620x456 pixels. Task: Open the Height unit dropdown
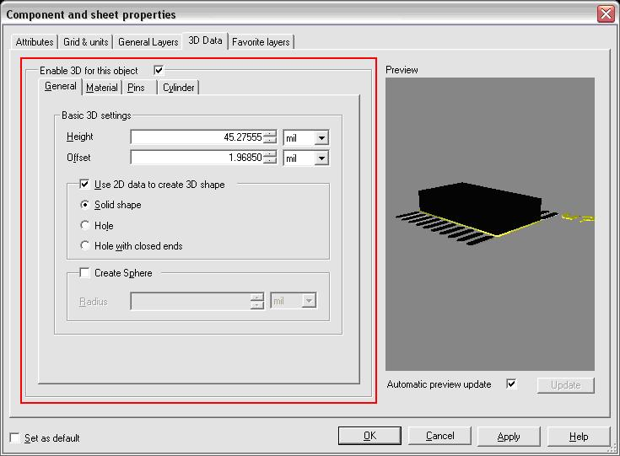coord(322,138)
